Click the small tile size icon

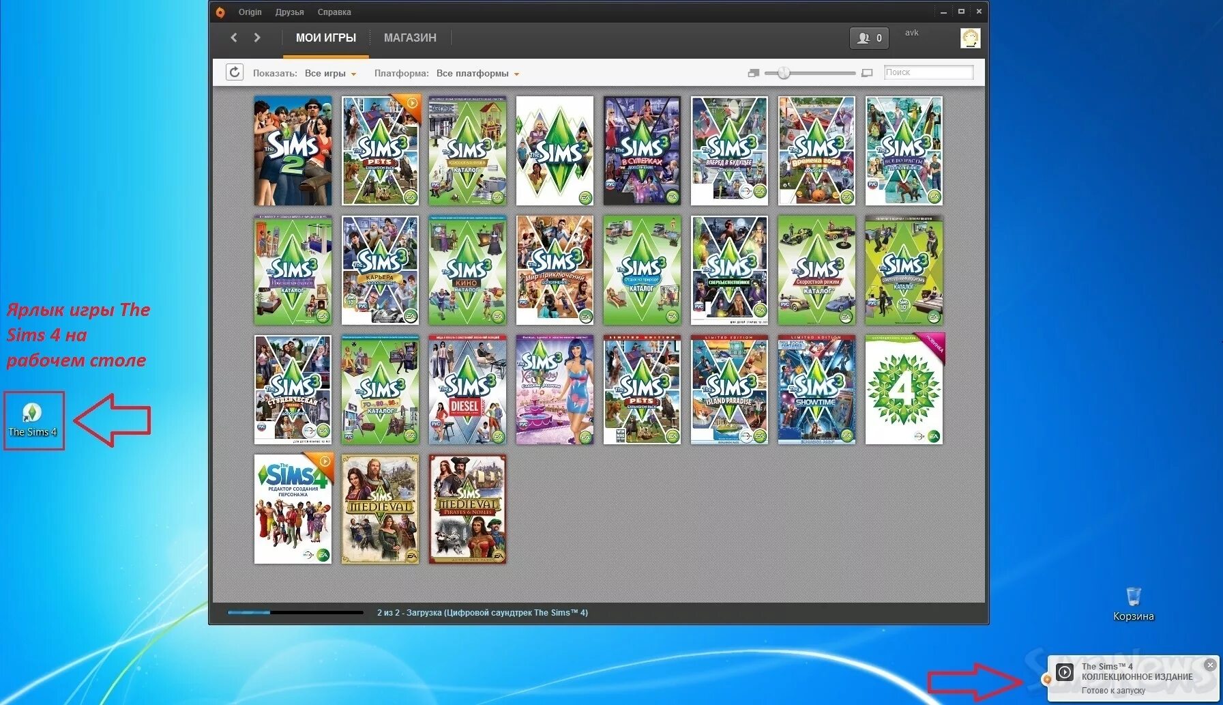coord(754,73)
